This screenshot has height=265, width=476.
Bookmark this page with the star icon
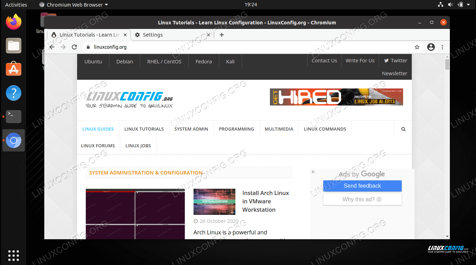pyautogui.click(x=417, y=47)
